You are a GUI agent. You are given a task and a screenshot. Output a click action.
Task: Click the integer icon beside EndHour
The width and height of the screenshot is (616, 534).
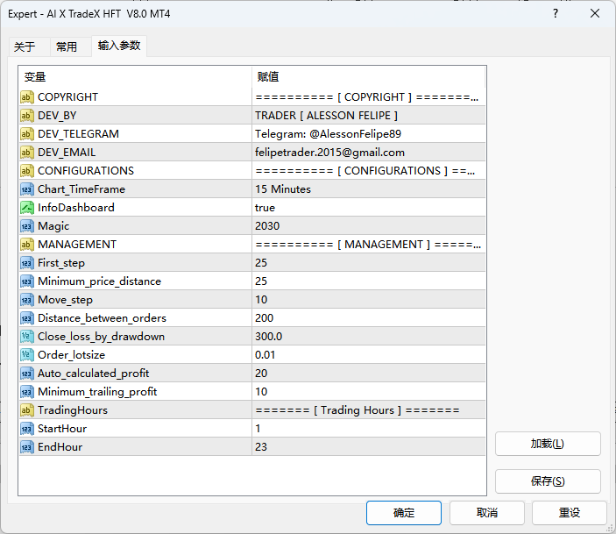(26, 447)
